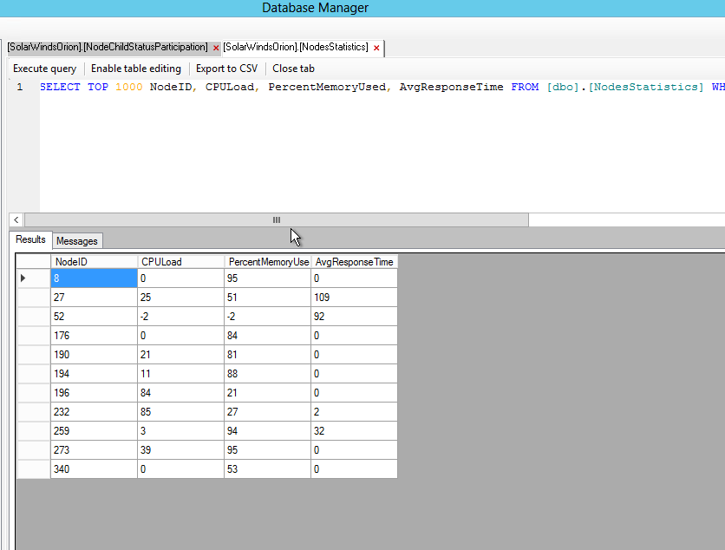Switch to the Messages tab
This screenshot has width=725, height=550.
[x=76, y=240]
